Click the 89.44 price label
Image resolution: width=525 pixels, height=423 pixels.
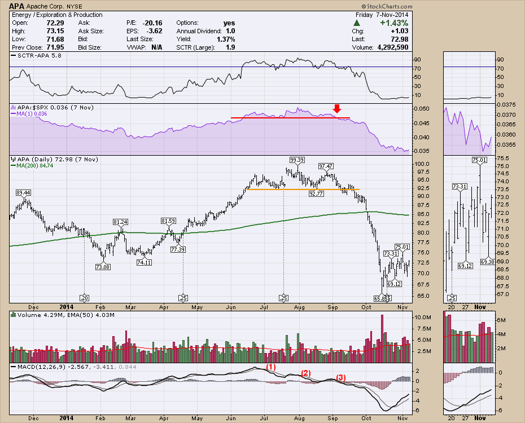coord(24,193)
